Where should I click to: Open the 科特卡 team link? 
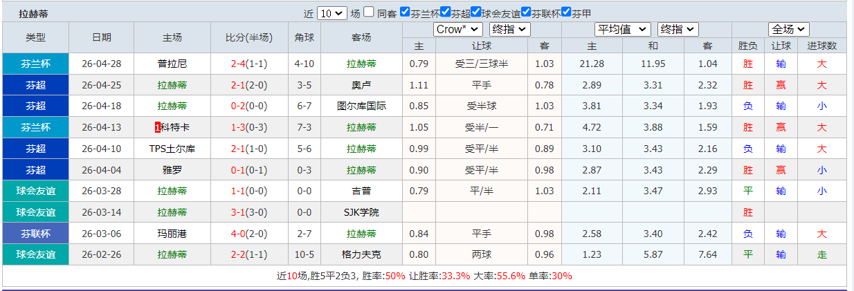[x=175, y=127]
